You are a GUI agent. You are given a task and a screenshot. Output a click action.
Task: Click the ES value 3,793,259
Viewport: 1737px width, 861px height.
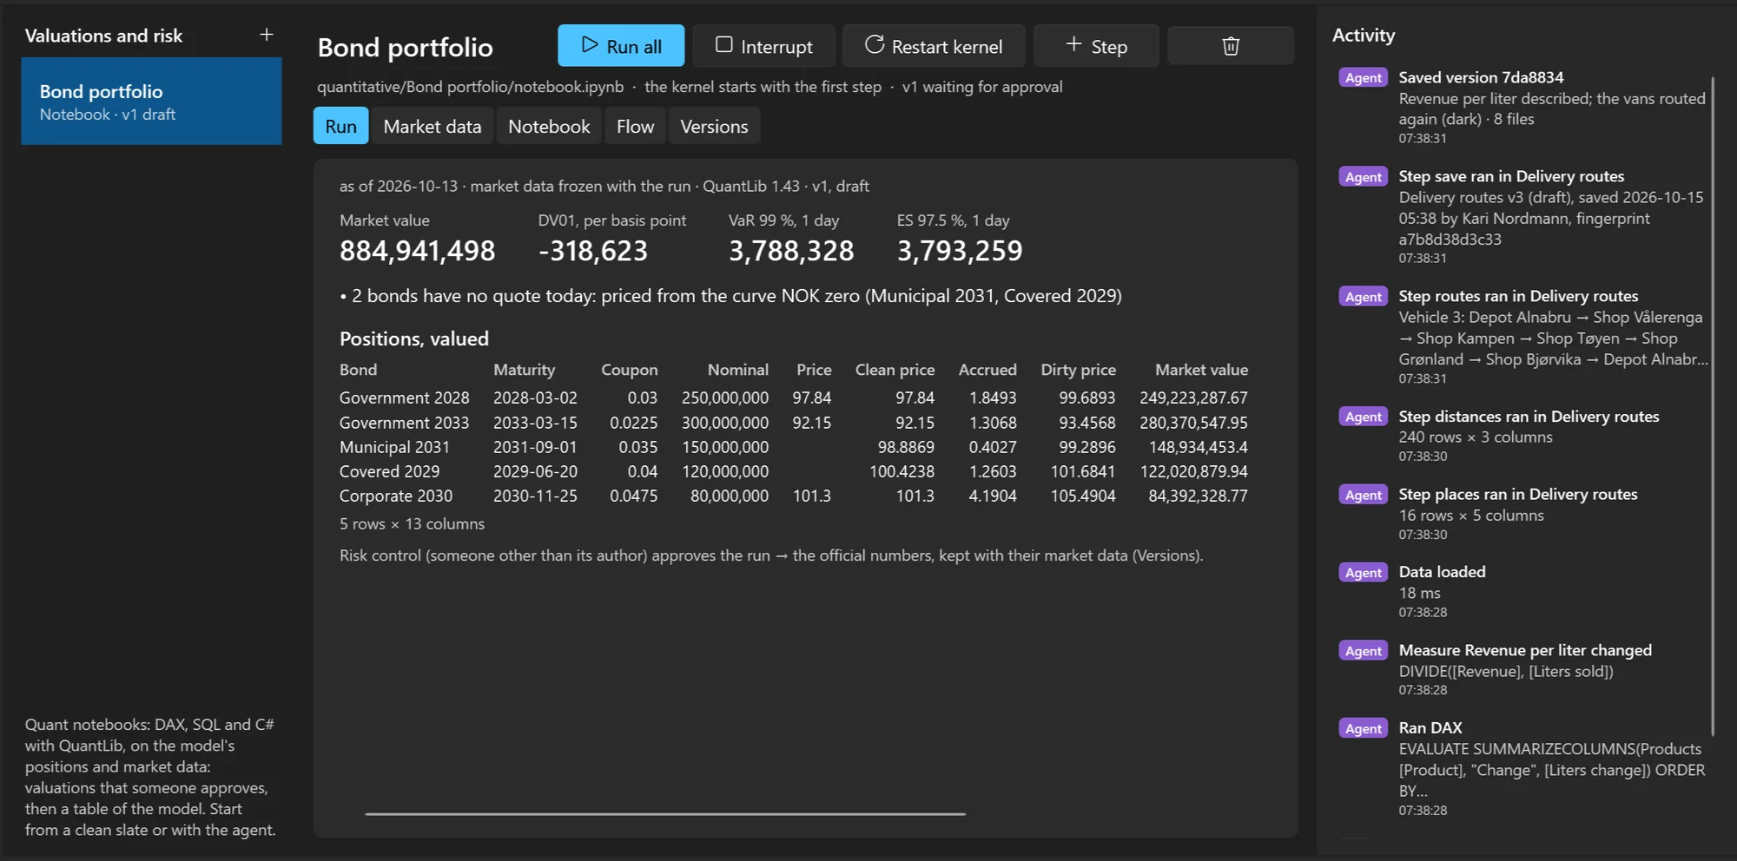[960, 251]
